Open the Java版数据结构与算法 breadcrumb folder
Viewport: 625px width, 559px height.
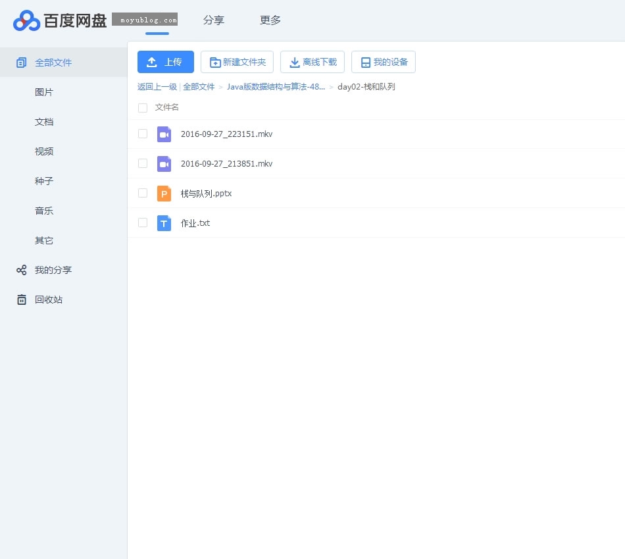point(276,87)
